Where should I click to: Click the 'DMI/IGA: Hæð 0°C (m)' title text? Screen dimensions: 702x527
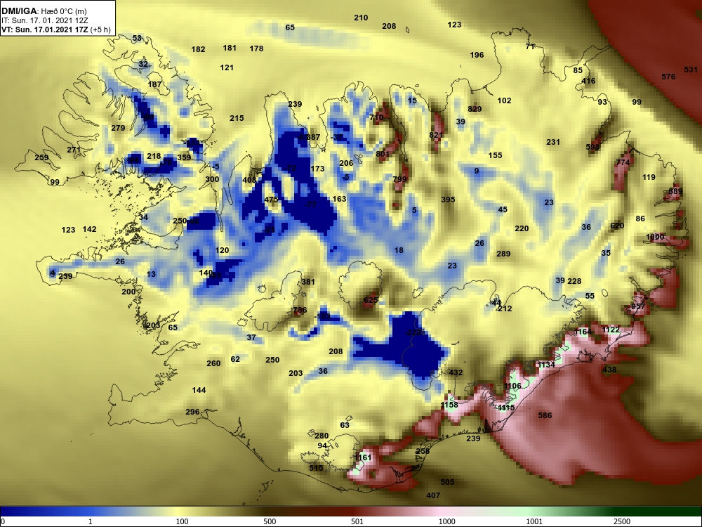[44, 11]
